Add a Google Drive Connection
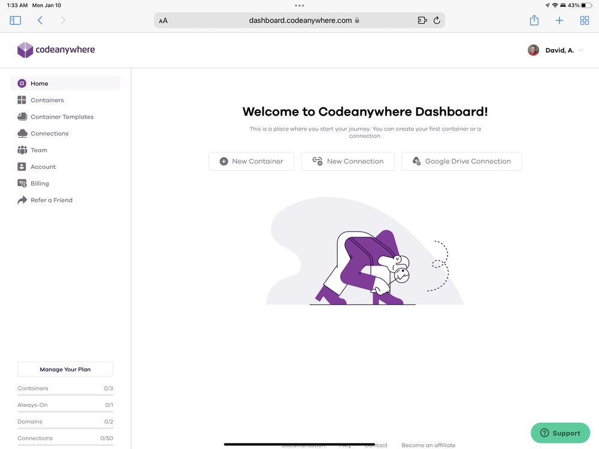Screen dimensions: 599x449 461,162
